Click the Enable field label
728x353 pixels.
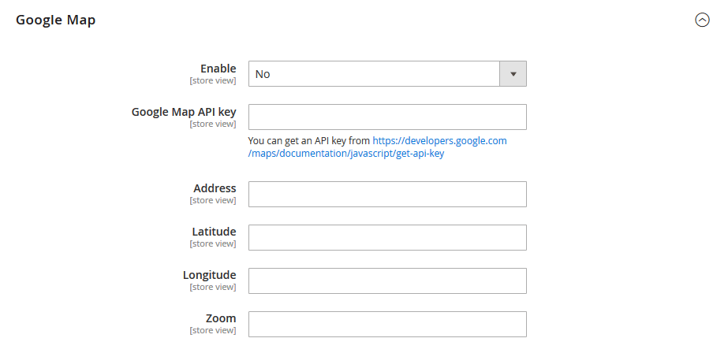pyautogui.click(x=218, y=69)
